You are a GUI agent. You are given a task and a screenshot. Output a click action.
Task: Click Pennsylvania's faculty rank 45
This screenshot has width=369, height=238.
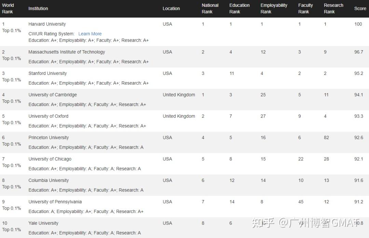tap(301, 202)
